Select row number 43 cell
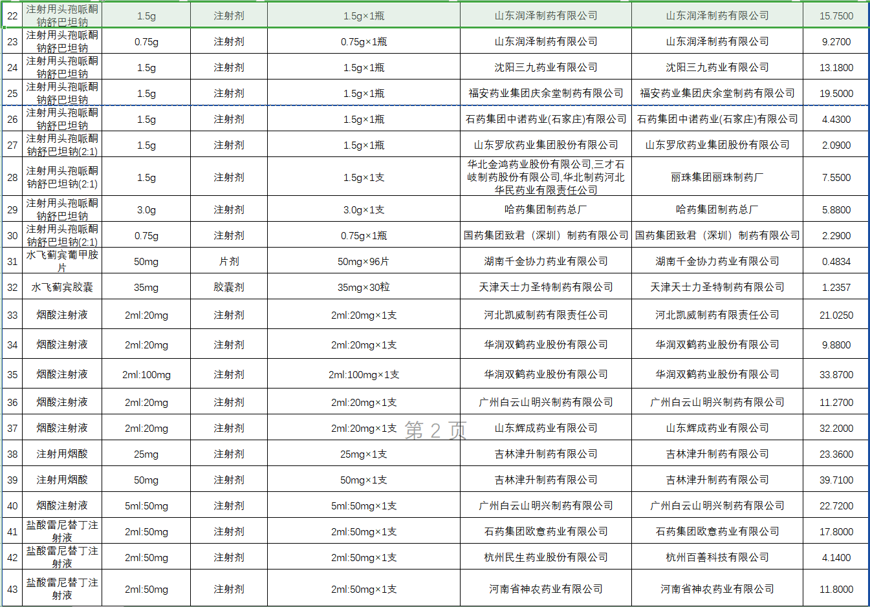 pyautogui.click(x=12, y=589)
